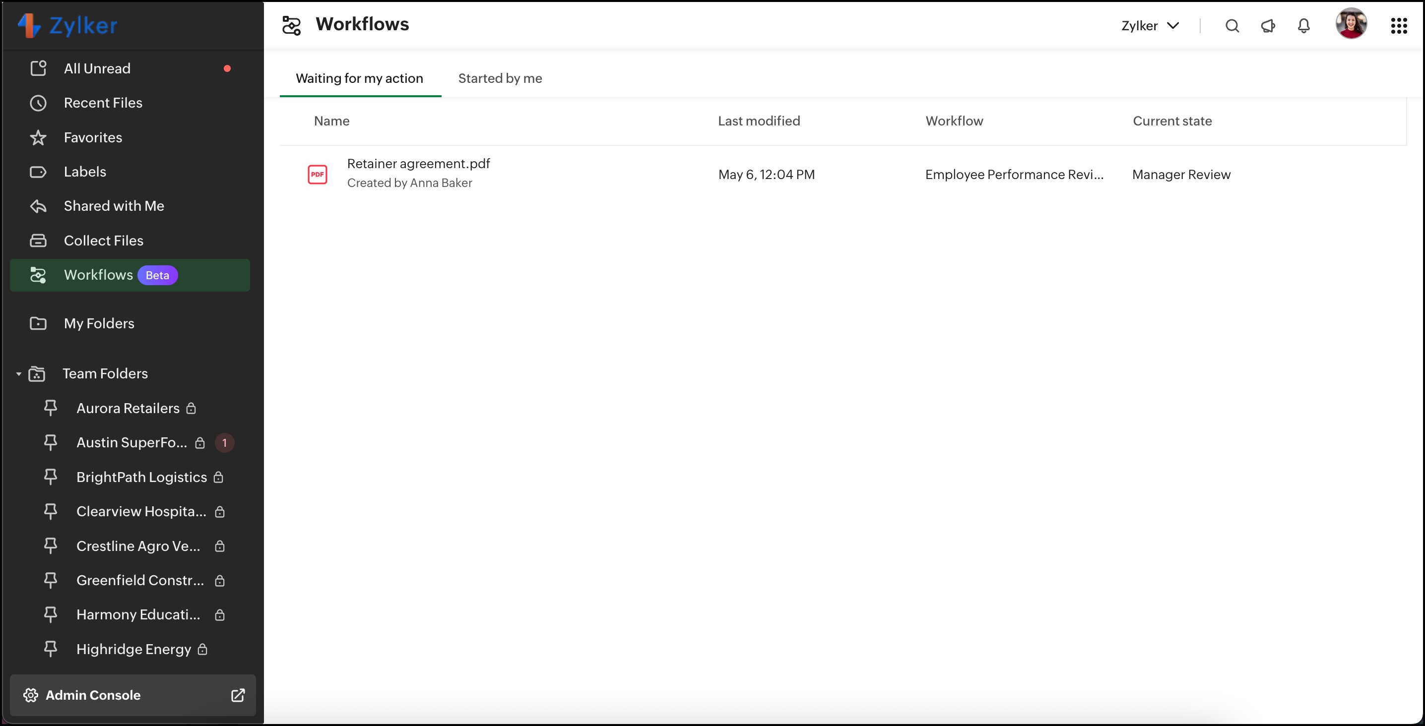Image resolution: width=1425 pixels, height=726 pixels.
Task: Open the Austin SuperFo... team folder
Action: 131,442
